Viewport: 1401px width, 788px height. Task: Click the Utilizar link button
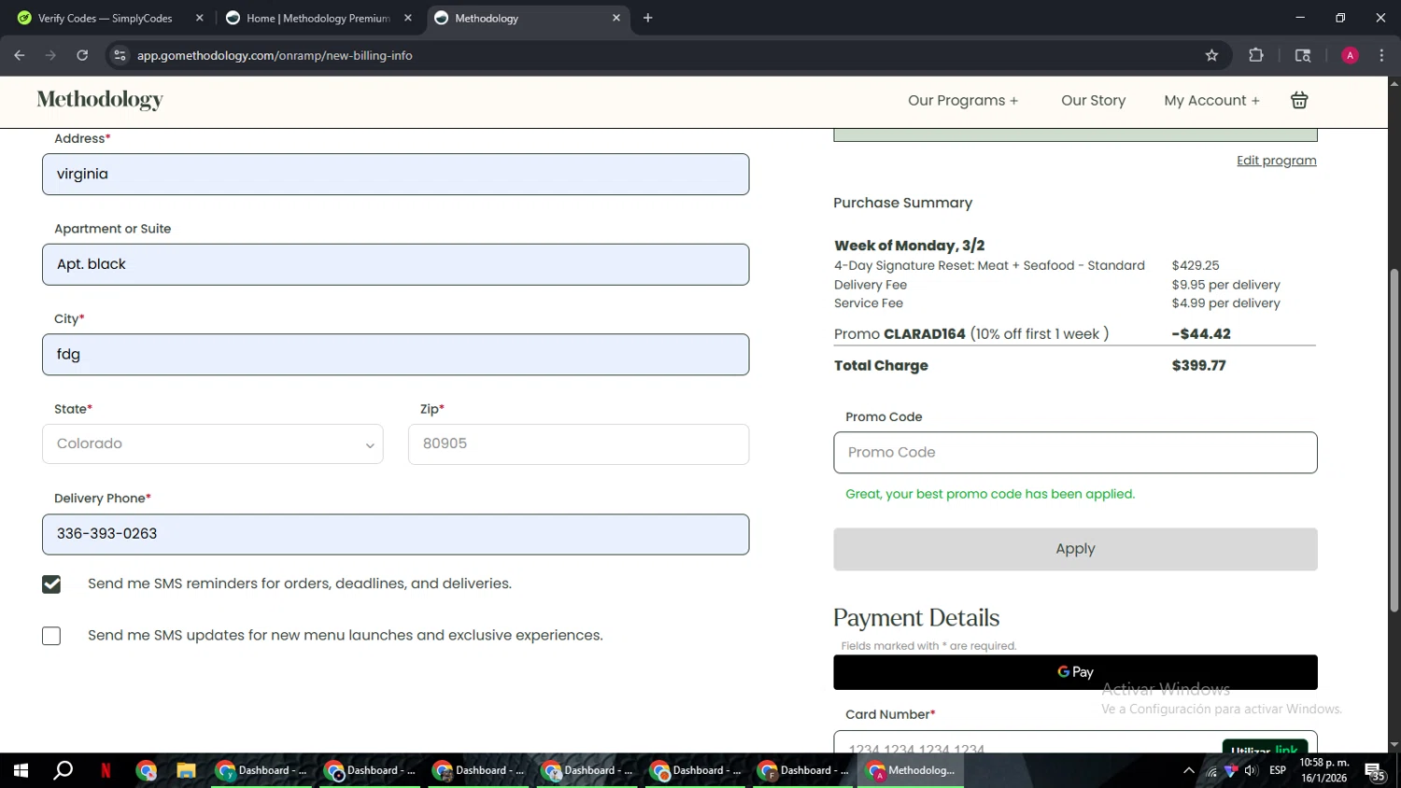[1264, 747]
